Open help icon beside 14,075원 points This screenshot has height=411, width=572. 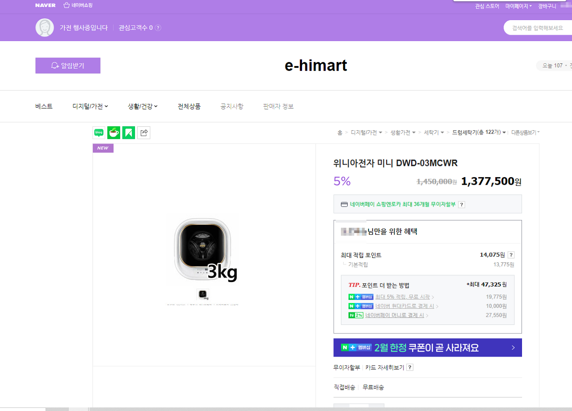pos(511,255)
